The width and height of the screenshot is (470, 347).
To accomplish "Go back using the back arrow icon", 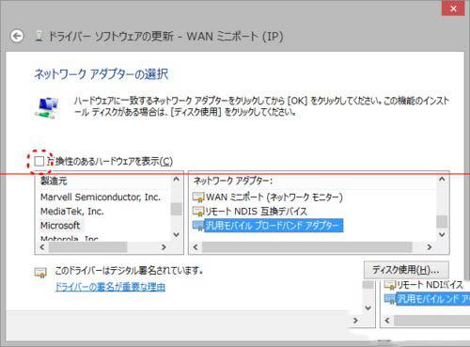I will pyautogui.click(x=17, y=36).
